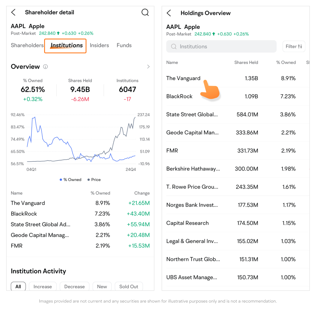Open search in Shareholder detail header
The height and width of the screenshot is (310, 316).
[145, 12]
